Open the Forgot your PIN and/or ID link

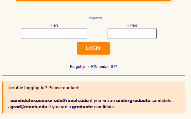(x=93, y=67)
